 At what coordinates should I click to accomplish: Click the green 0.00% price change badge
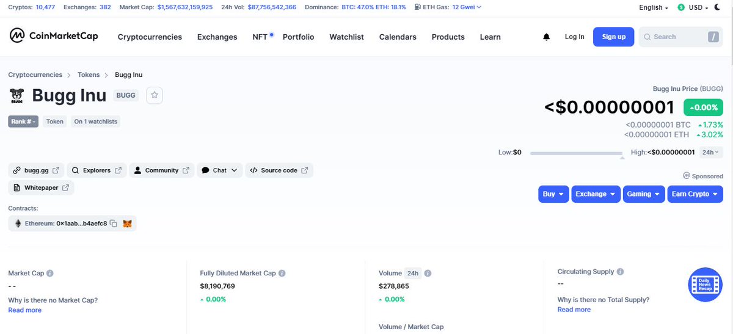[x=703, y=107]
